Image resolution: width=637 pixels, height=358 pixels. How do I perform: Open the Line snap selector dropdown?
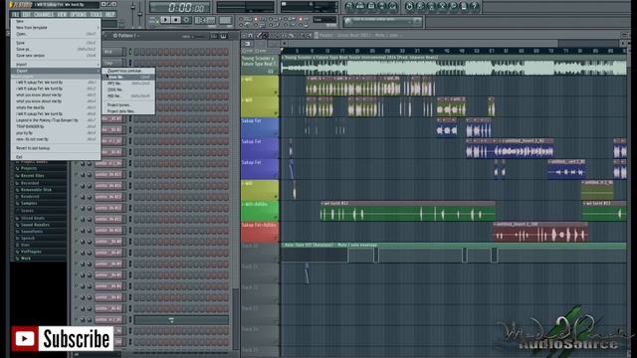tap(324, 20)
